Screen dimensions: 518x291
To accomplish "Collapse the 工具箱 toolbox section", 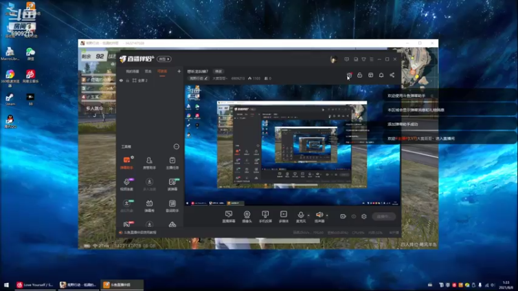I will click(x=176, y=147).
